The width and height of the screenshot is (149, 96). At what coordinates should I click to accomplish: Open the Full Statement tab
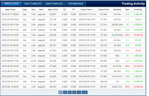76,4
